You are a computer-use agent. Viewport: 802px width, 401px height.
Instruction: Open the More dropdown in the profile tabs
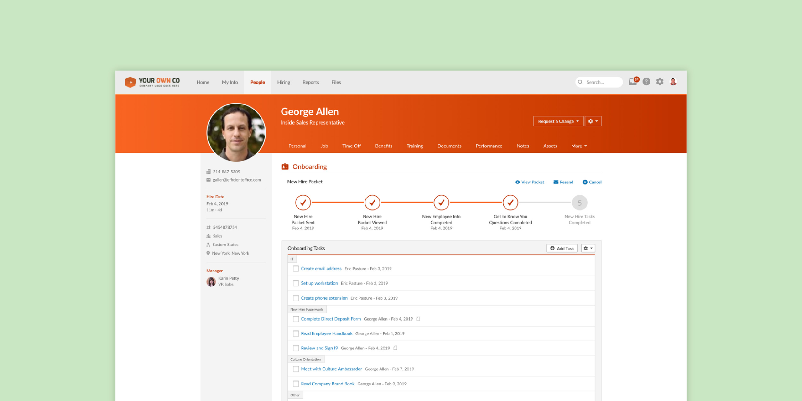click(579, 146)
